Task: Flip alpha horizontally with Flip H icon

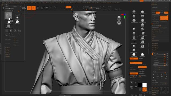Action: [6, 31]
